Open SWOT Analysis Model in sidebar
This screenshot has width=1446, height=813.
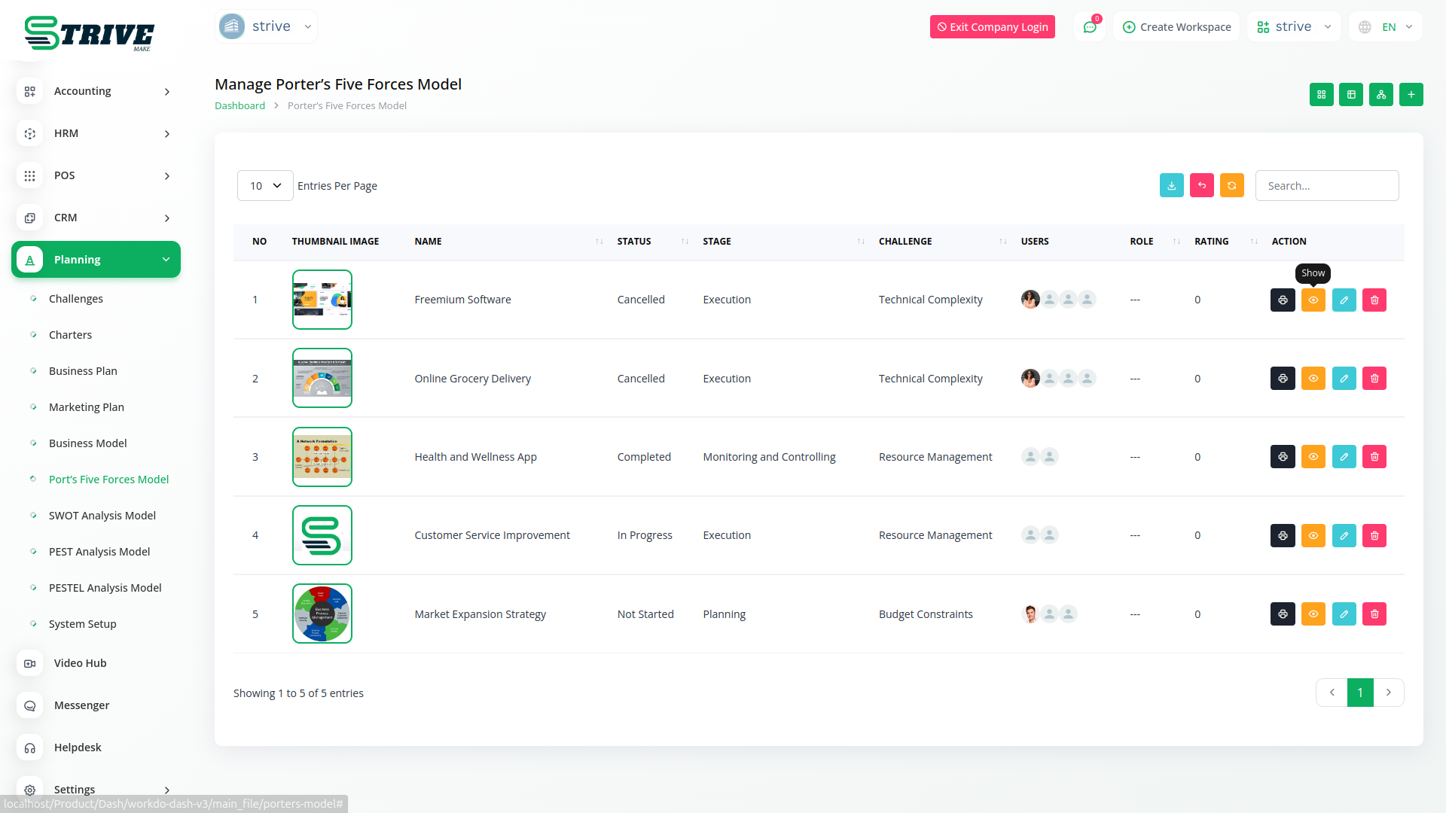click(x=102, y=516)
